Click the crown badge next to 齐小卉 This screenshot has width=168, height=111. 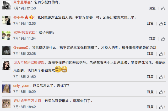click(x=31, y=17)
